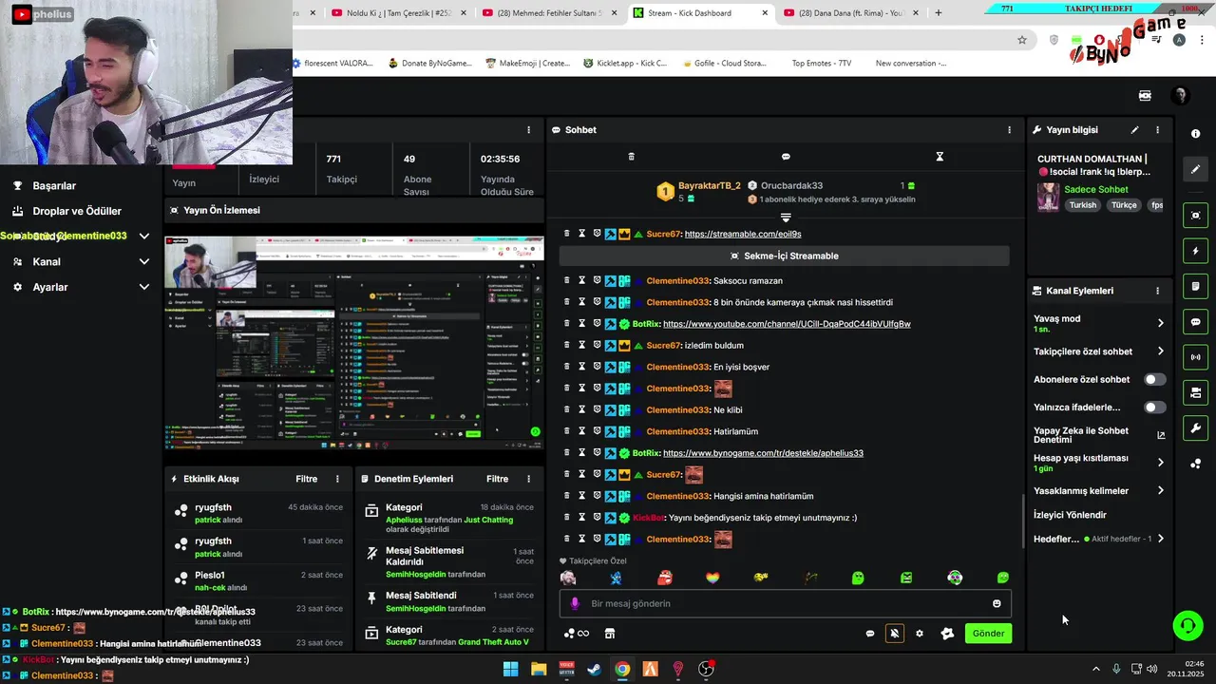
Task: Open the emoji picker in message box
Action: (997, 603)
